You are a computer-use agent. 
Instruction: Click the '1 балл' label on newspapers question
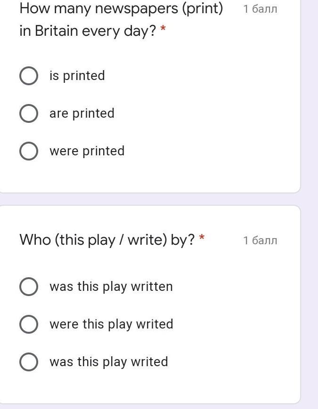click(x=260, y=9)
